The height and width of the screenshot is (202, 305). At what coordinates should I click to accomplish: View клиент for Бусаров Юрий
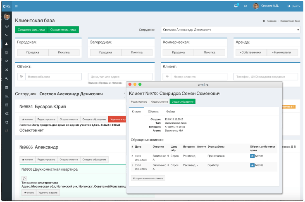27,119
